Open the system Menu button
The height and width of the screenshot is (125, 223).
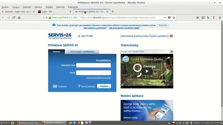click(x=5, y=123)
